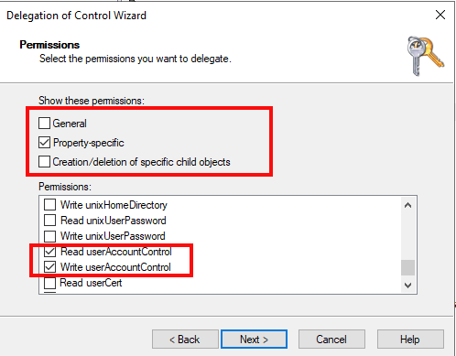
Task: Click the permissions list scroll down arrow
Action: pyautogui.click(x=407, y=286)
